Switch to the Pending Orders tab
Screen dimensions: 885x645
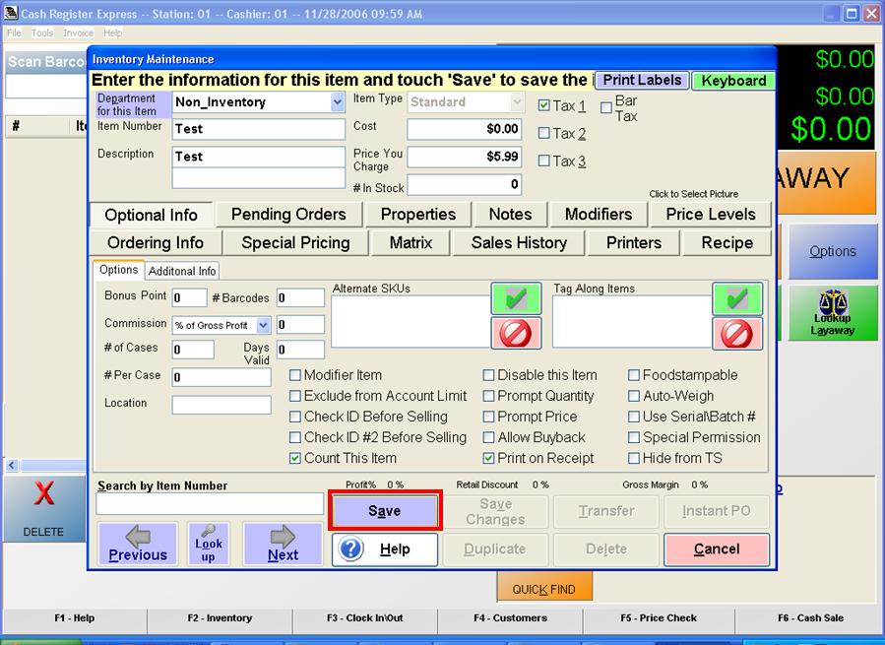[288, 214]
